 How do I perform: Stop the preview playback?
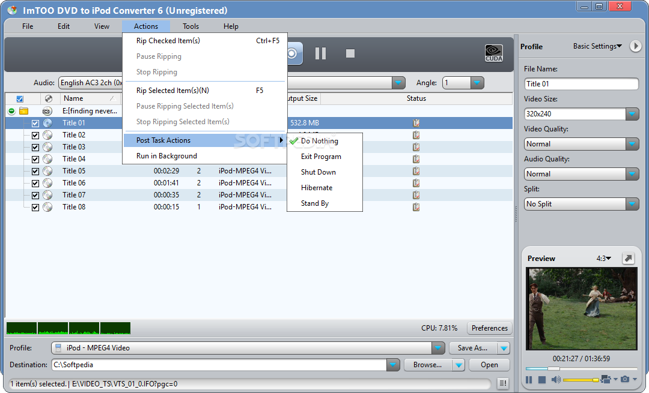542,379
